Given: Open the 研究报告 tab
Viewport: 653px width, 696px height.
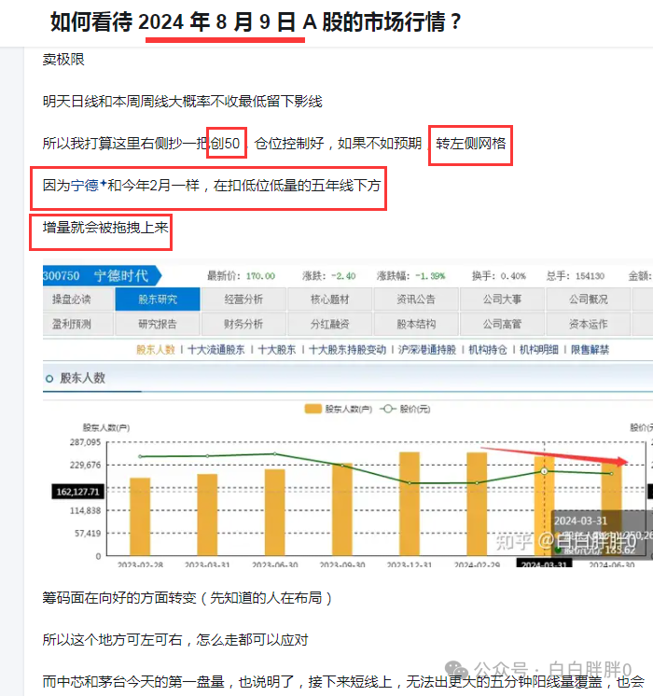Looking at the screenshot, I should tap(158, 324).
